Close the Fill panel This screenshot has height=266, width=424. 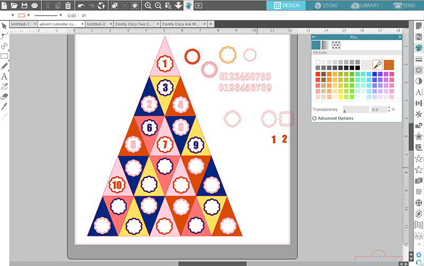(x=400, y=37)
